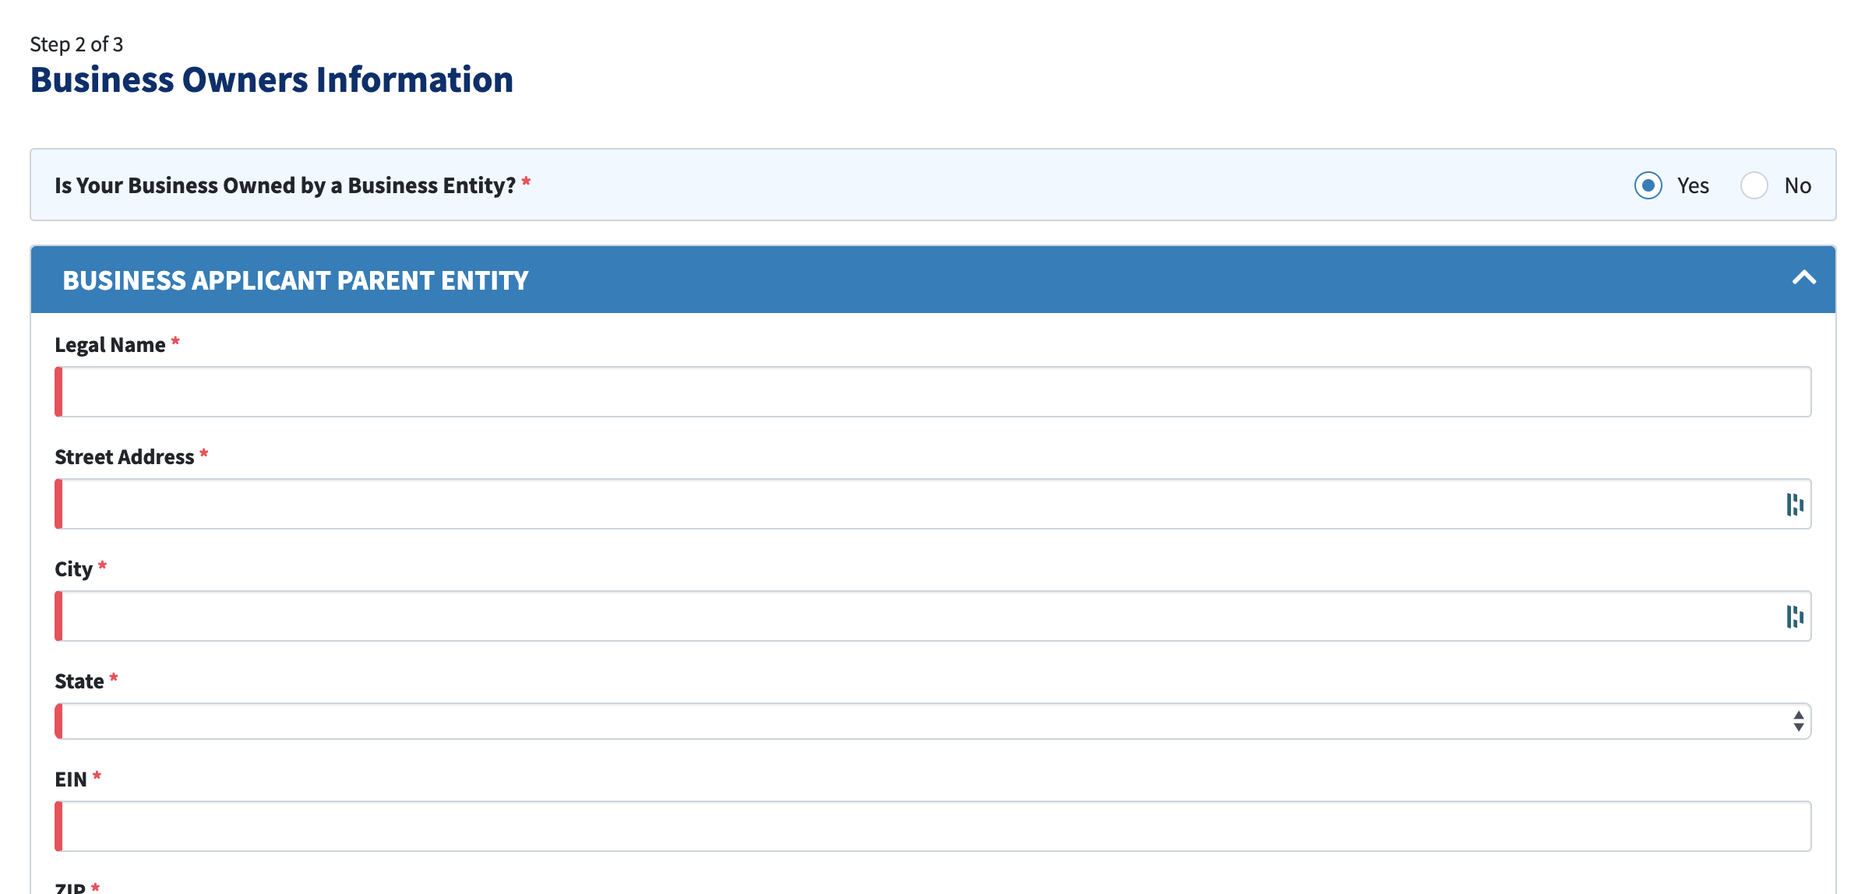The width and height of the screenshot is (1865, 894).
Task: Click inside the City input field
Action: pos(919,617)
